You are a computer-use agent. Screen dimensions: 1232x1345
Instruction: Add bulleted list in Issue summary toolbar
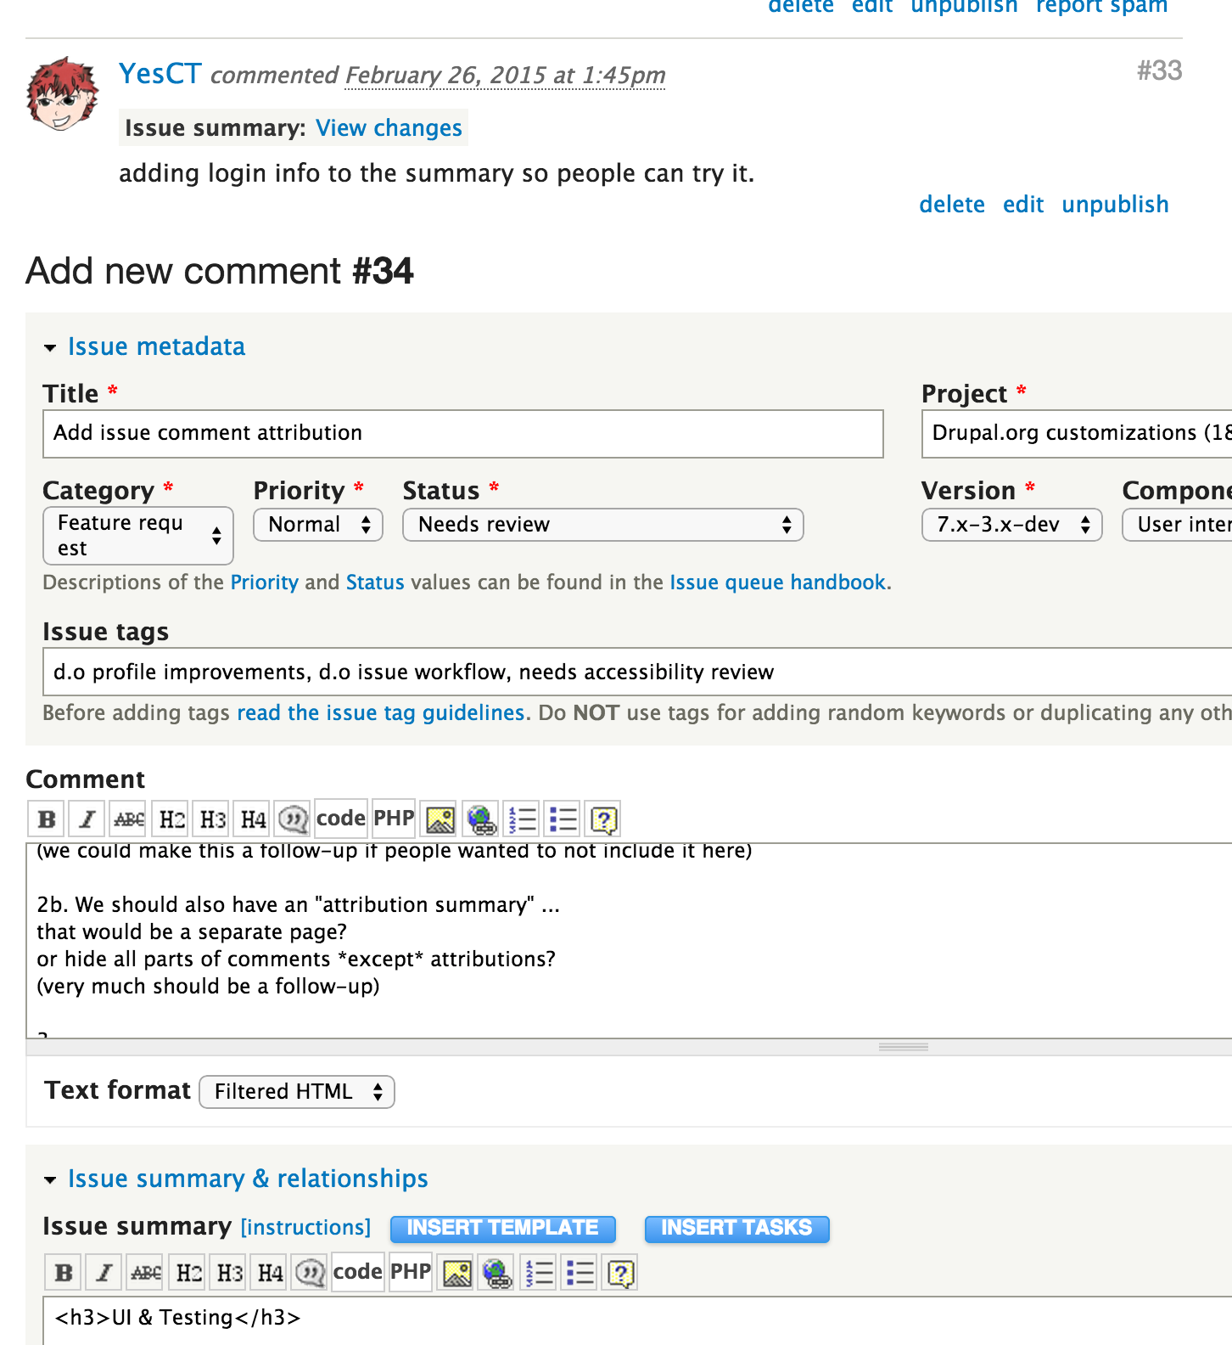pyautogui.click(x=580, y=1273)
